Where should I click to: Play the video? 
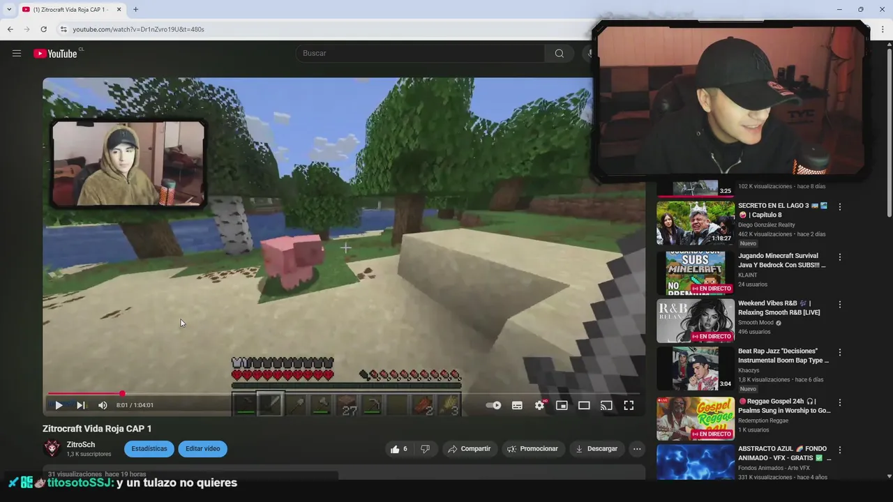[x=59, y=405]
